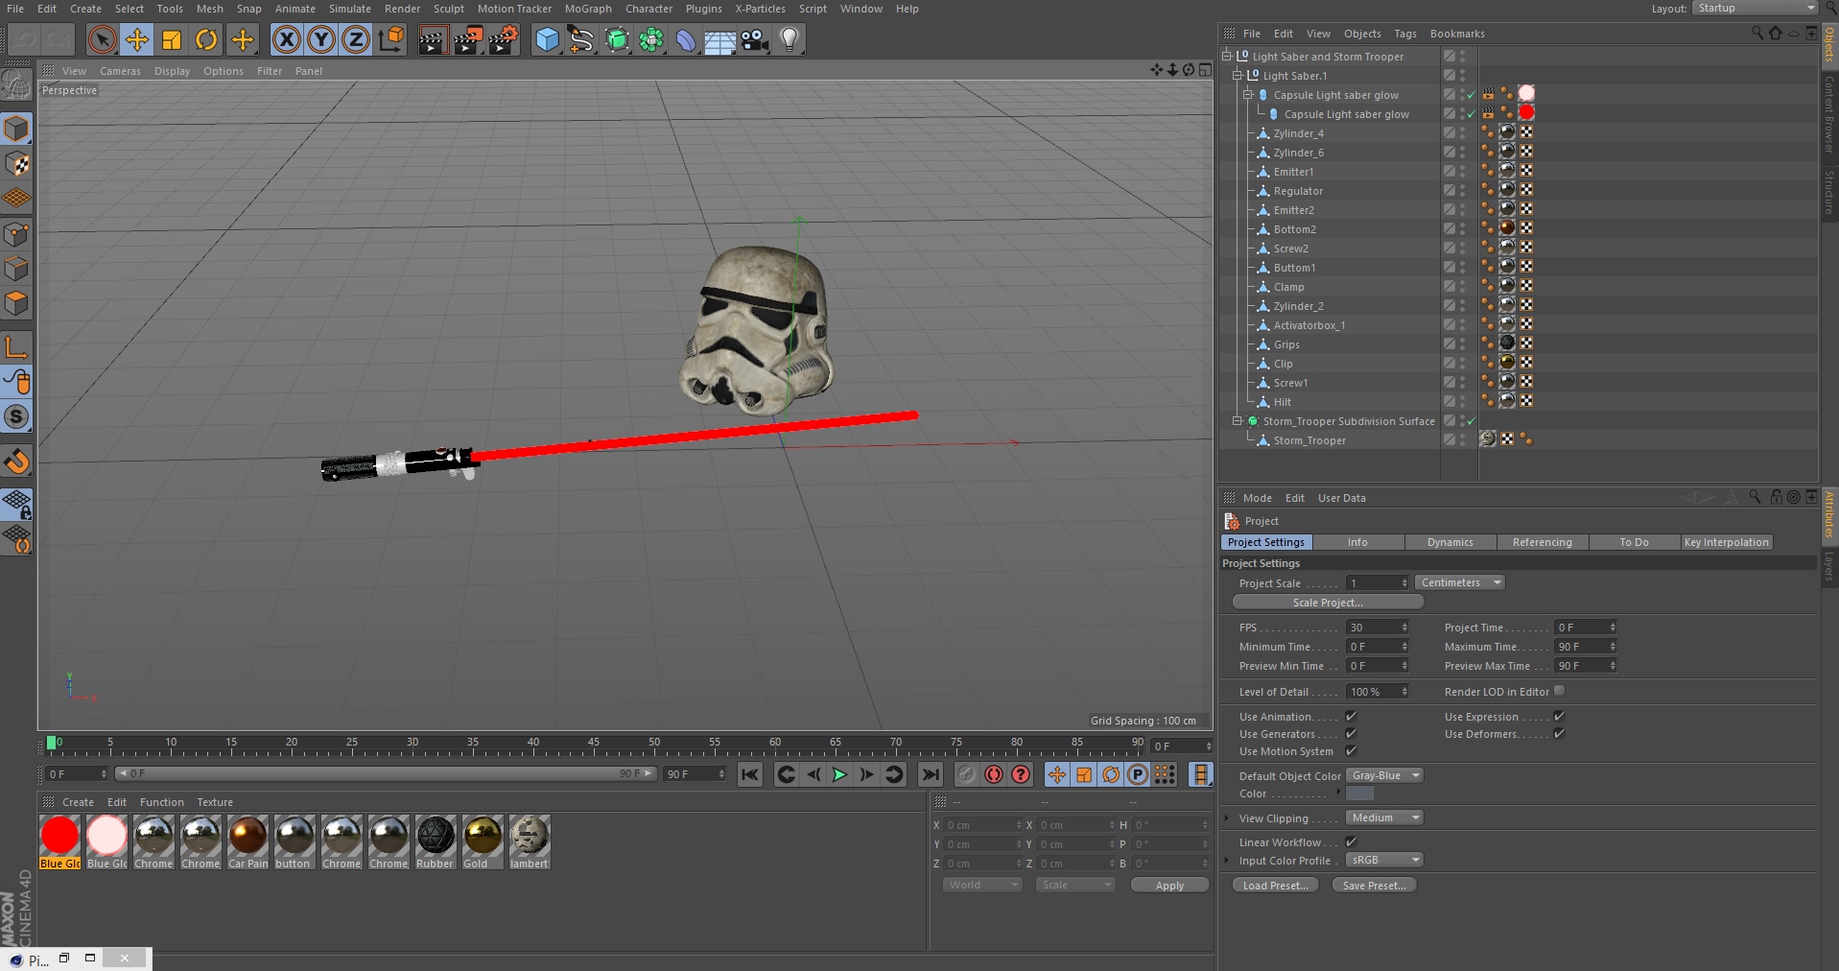Select the Scale tool icon
Viewport: 1839px width, 971px height.
[172, 39]
